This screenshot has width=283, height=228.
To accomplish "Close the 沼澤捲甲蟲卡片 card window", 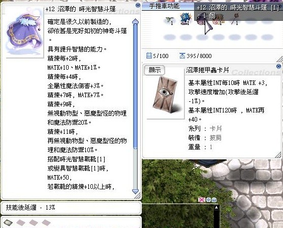I will [278, 66].
